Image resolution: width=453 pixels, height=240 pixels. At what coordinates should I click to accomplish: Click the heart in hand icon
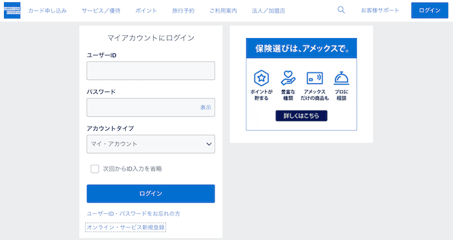point(288,78)
